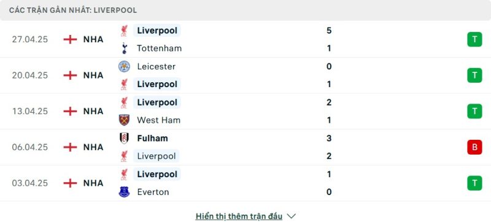
Task: Click the Leicester club crest icon
Action: tap(125, 66)
